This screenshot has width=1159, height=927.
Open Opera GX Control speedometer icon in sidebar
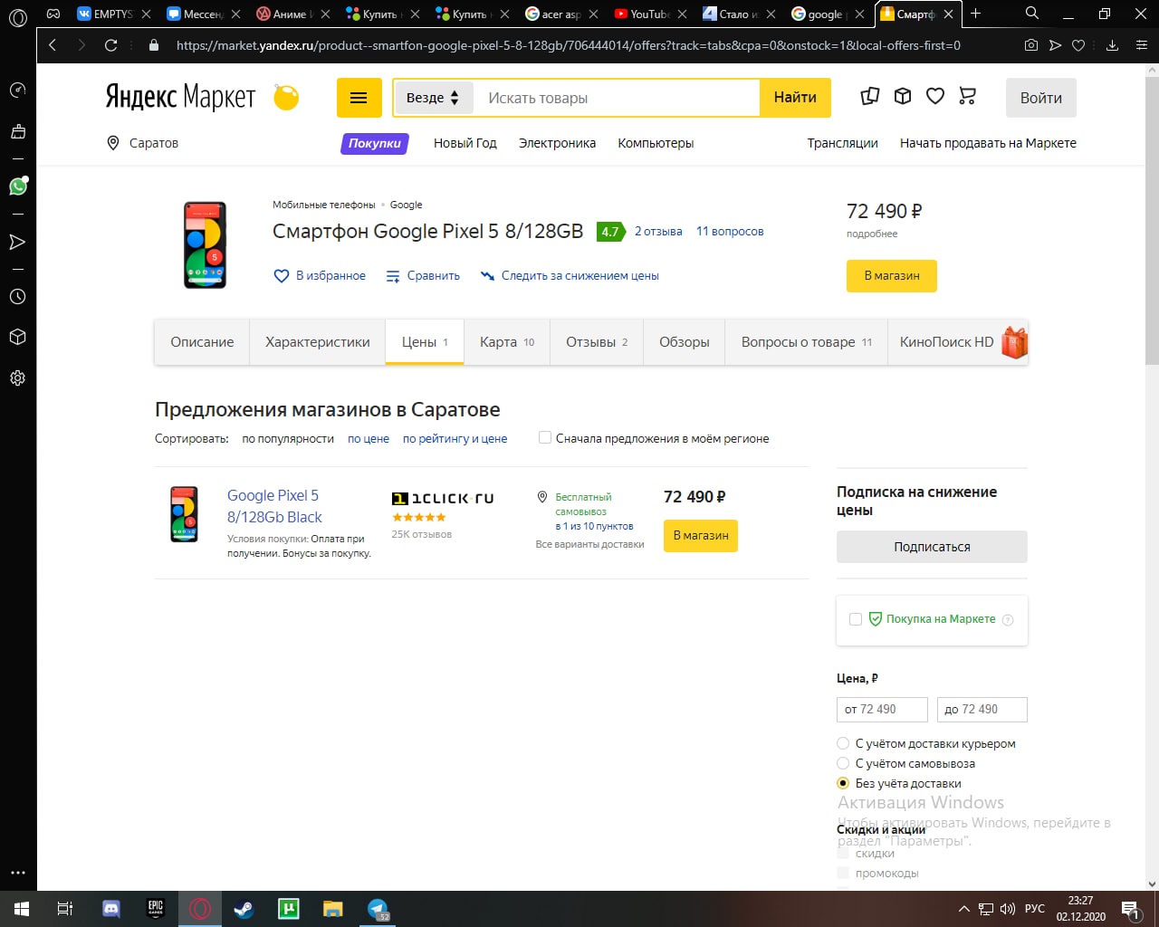(x=17, y=90)
